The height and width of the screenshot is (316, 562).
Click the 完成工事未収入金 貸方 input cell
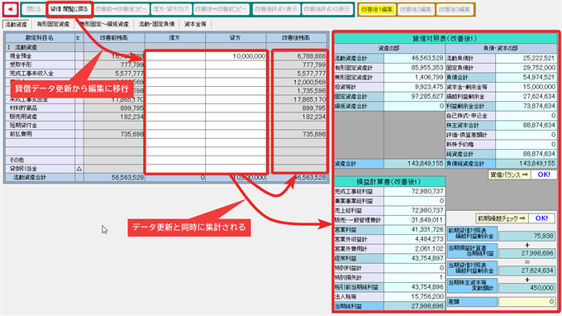point(236,74)
